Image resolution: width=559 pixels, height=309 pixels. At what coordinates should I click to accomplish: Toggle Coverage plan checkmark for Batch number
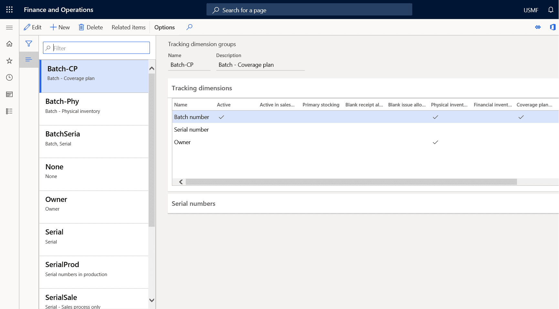click(521, 117)
